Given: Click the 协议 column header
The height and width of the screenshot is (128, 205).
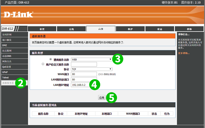Looking at the screenshot, I should (x=61, y=114).
